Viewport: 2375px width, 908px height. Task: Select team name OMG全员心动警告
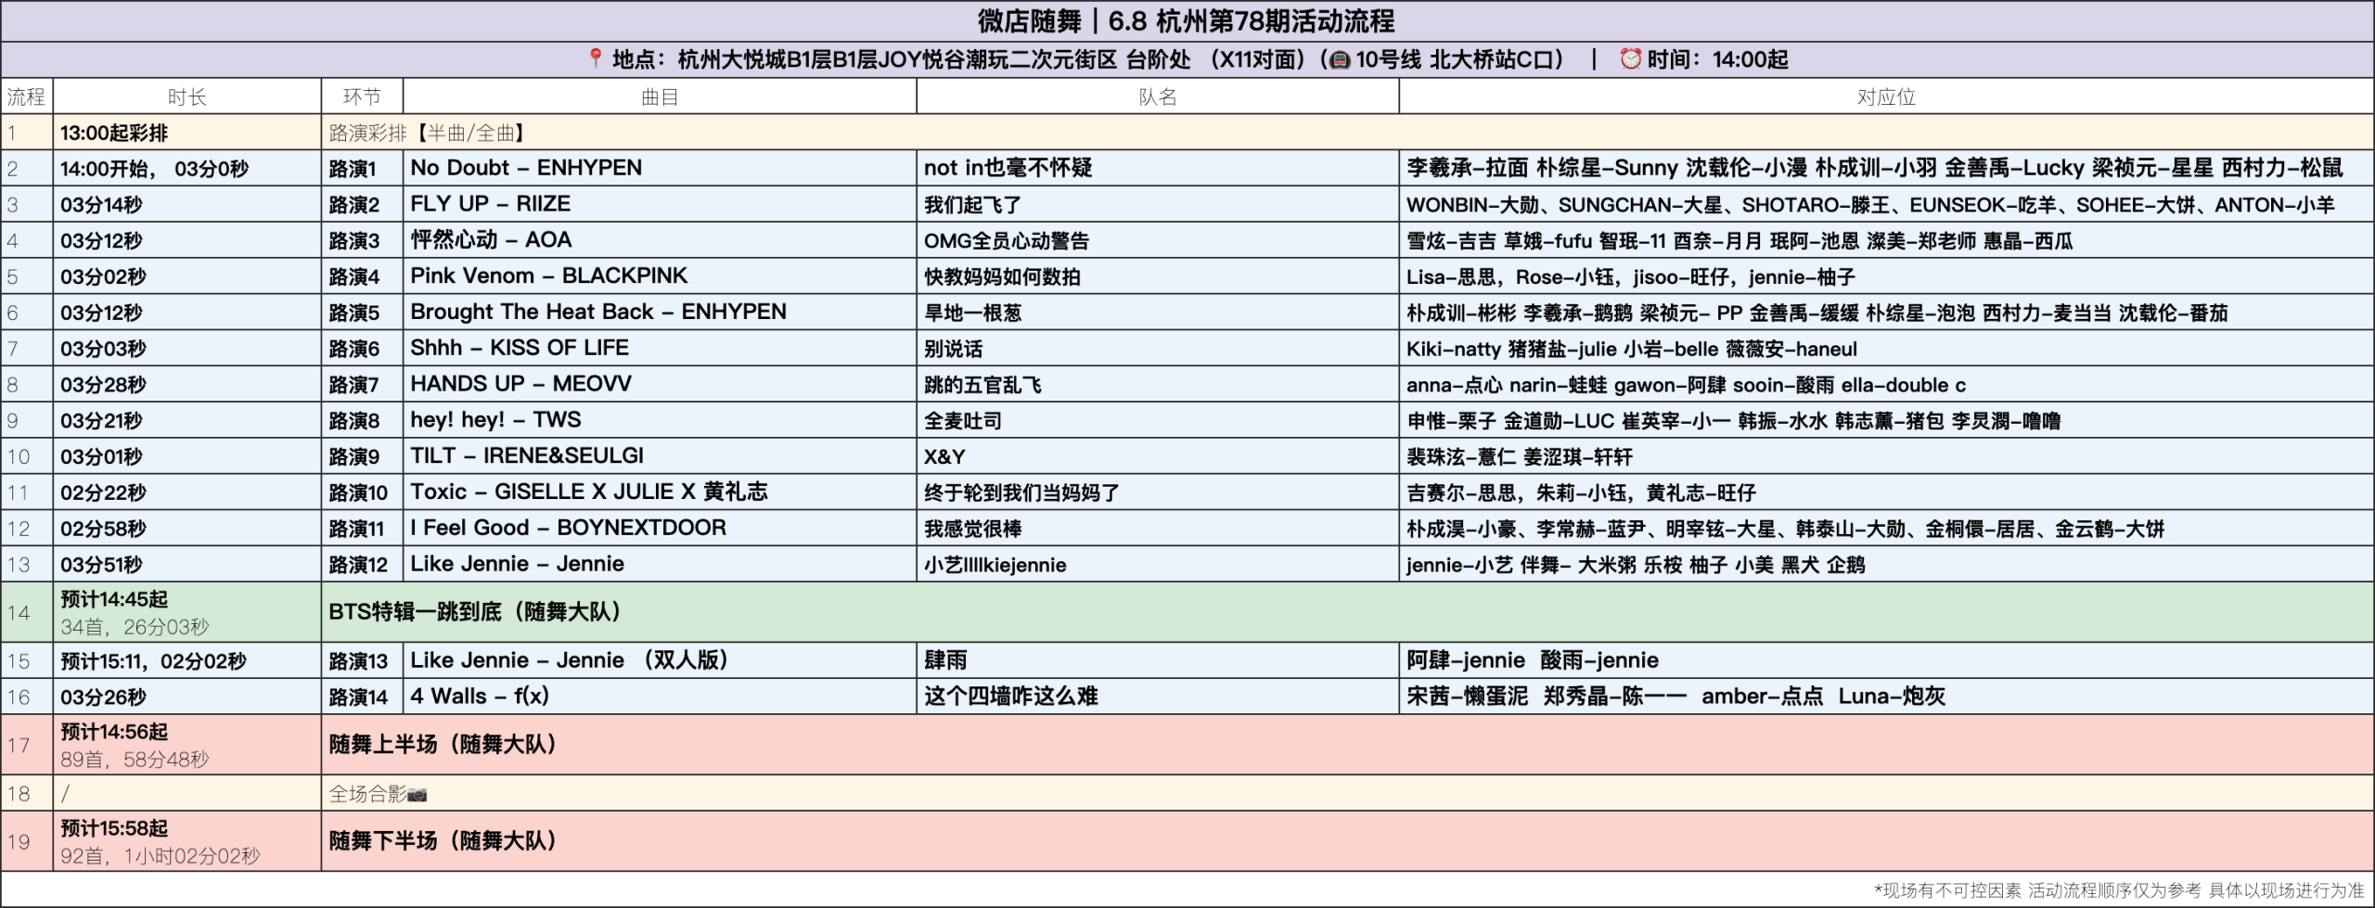pyautogui.click(x=1158, y=240)
